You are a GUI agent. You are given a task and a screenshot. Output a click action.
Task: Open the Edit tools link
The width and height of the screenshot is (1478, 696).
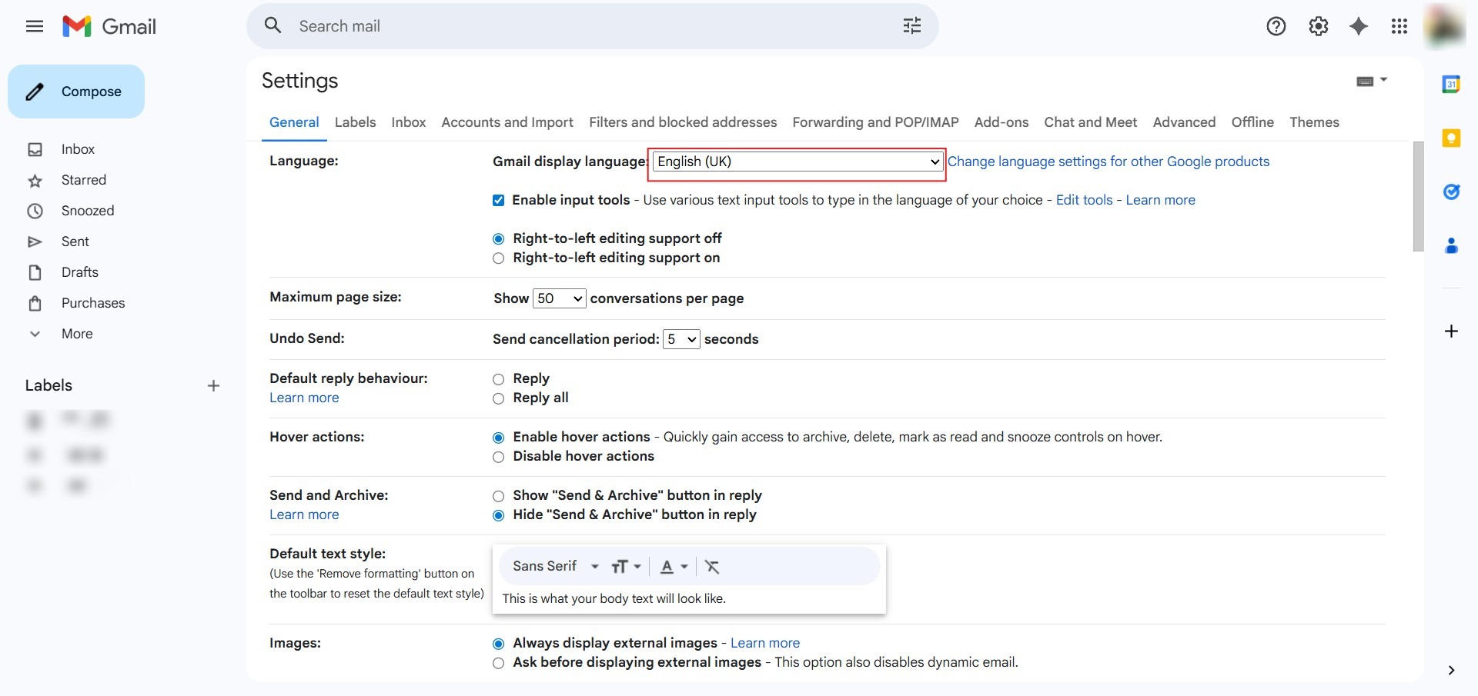click(x=1084, y=200)
